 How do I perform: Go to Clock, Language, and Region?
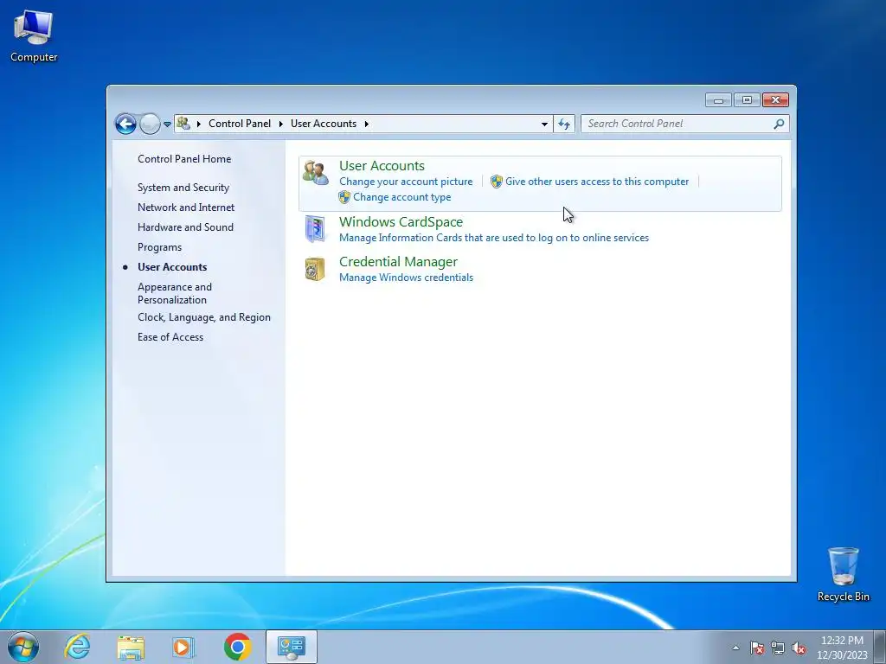tap(204, 317)
